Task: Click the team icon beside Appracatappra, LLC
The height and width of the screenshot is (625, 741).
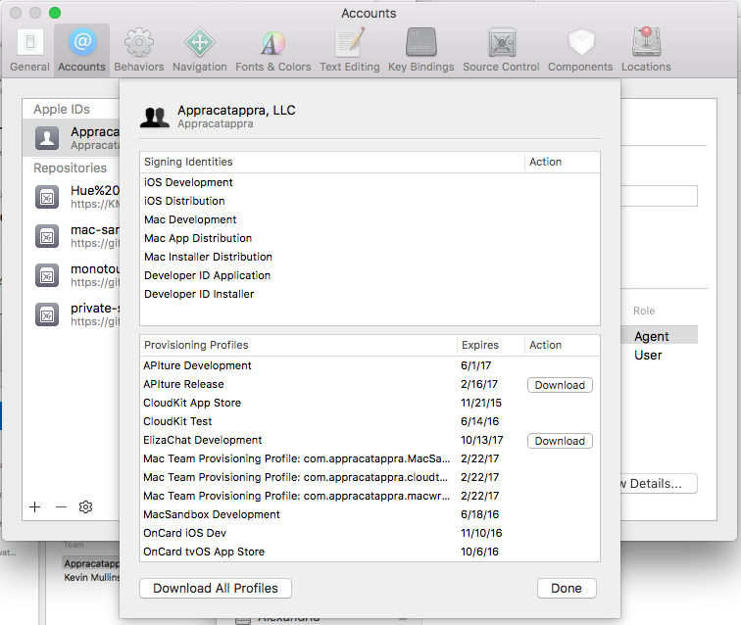Action: tap(155, 118)
